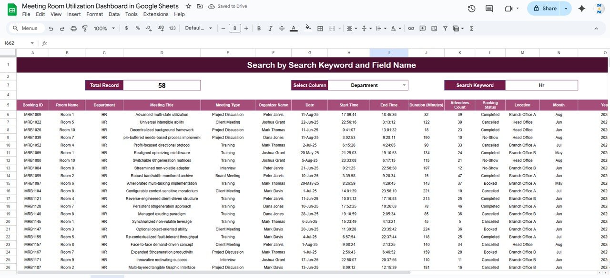Viewport: 610px width, 278px height.
Task: Toggle strikethrough formatting
Action: point(282,29)
